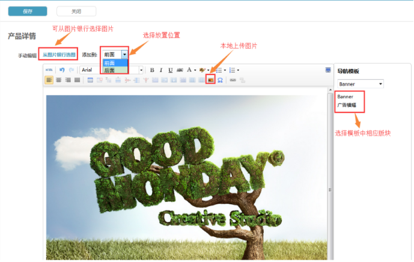Insert a bulleted list

(x=219, y=70)
